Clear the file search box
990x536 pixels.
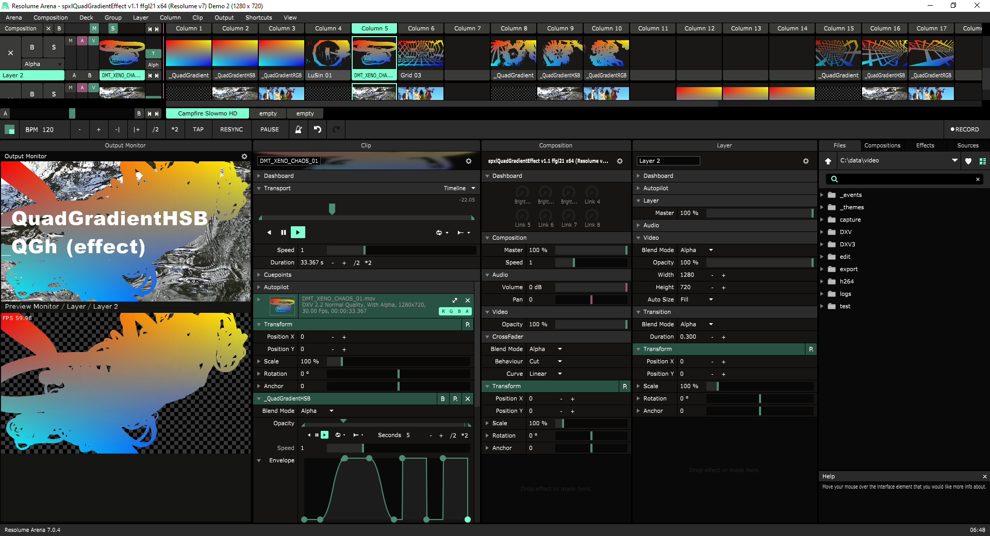[x=978, y=179]
